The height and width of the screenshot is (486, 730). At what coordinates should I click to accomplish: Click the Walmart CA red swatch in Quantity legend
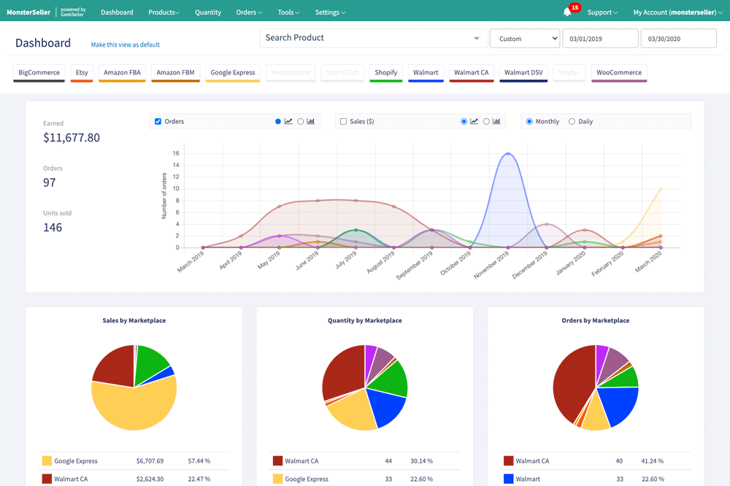[x=277, y=461]
